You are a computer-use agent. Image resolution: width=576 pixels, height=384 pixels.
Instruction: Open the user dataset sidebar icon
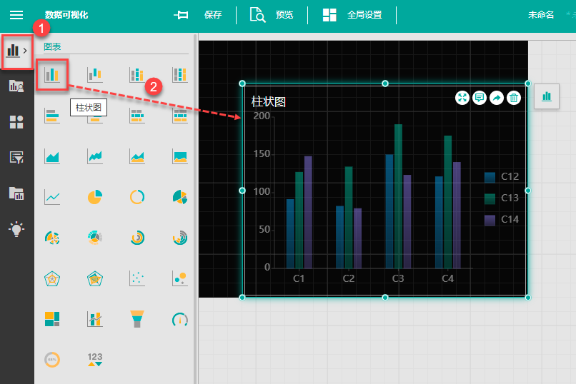point(16,86)
